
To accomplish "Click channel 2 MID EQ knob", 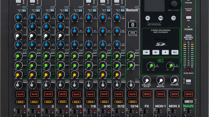I will 32,26.
